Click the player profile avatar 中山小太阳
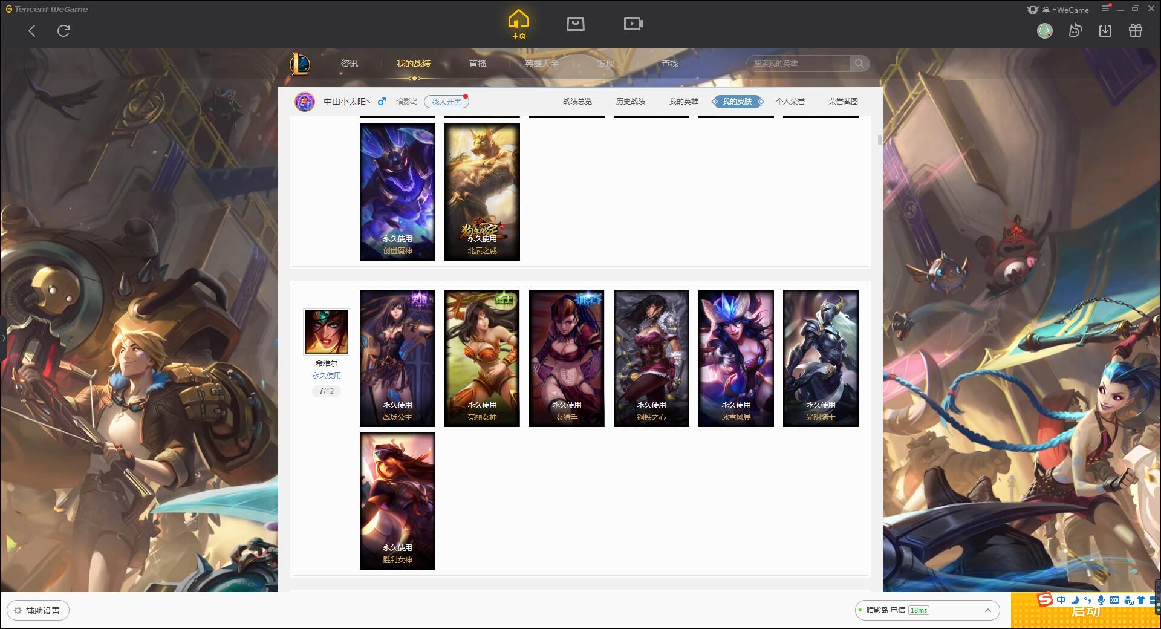The height and width of the screenshot is (629, 1161). point(305,102)
